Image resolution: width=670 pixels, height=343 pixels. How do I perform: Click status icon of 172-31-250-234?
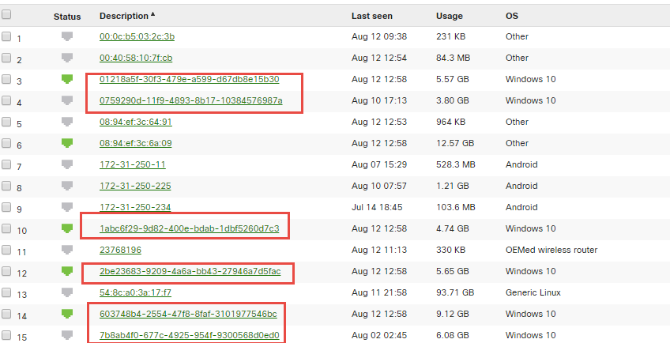pyautogui.click(x=67, y=207)
